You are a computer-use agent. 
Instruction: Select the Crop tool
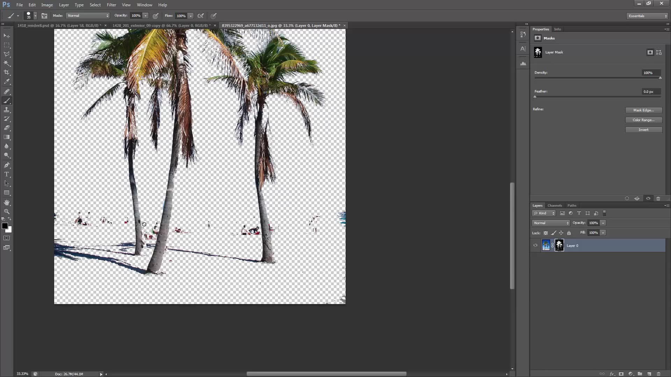coord(7,72)
